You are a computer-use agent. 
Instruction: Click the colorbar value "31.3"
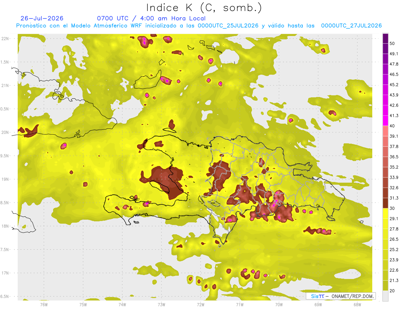tap(394, 198)
